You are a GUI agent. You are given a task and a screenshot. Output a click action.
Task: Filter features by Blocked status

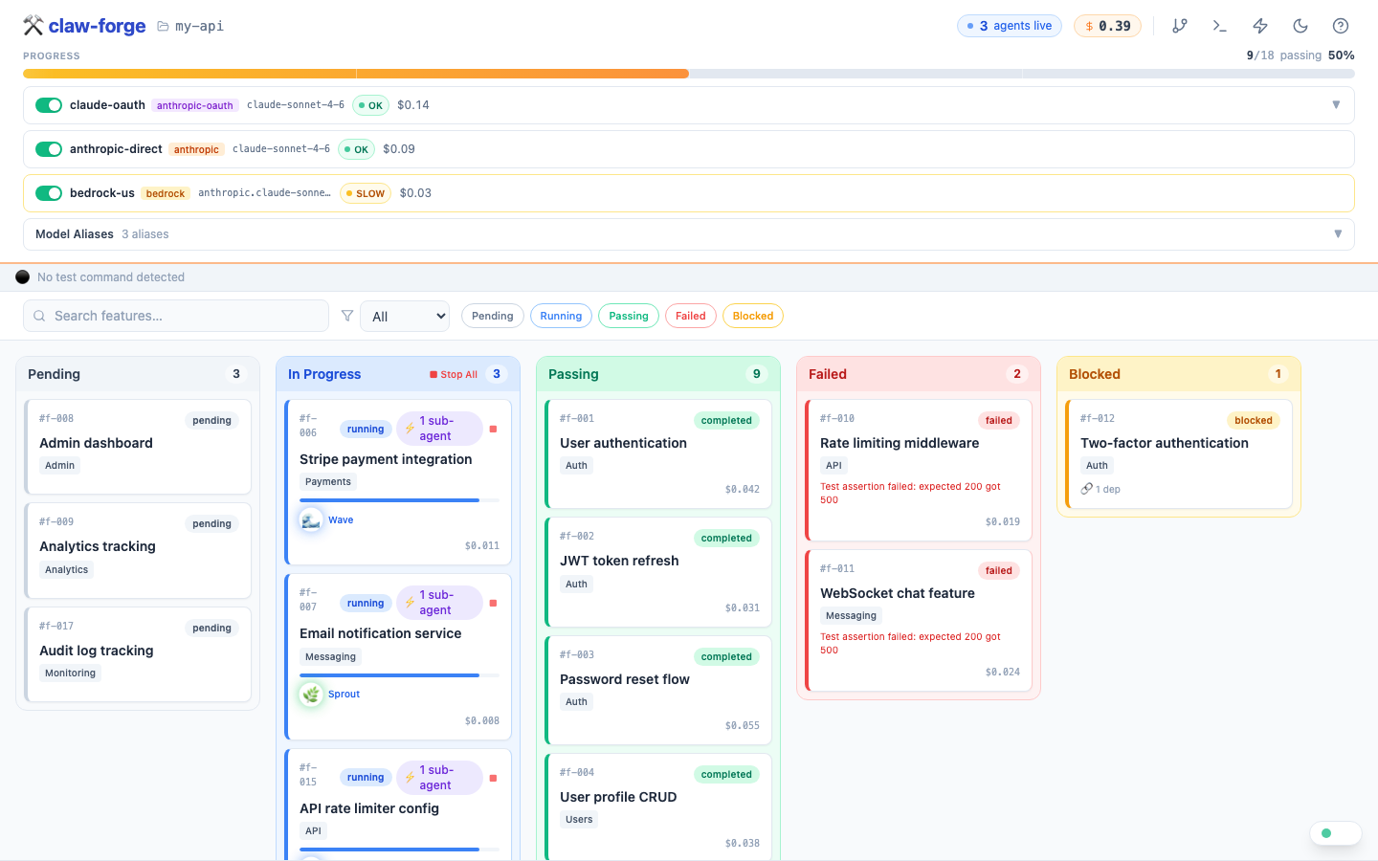click(753, 316)
